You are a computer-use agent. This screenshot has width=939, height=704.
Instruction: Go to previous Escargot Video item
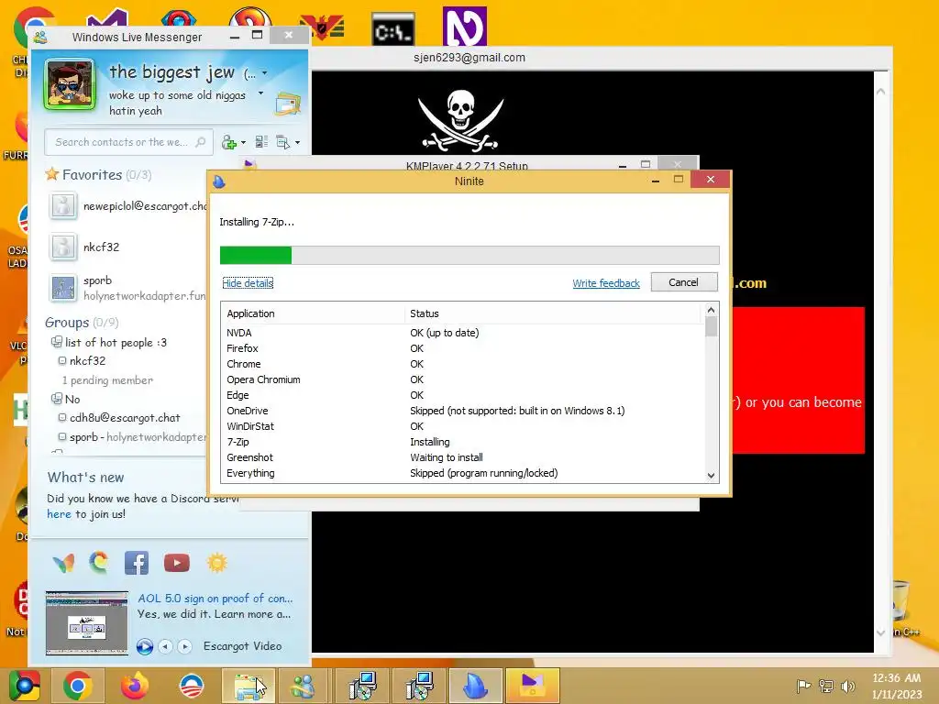(165, 646)
